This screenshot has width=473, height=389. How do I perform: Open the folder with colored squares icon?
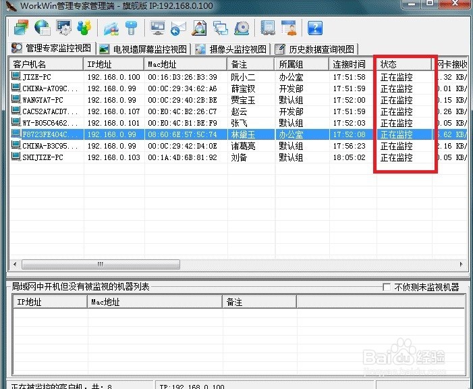pos(111,28)
